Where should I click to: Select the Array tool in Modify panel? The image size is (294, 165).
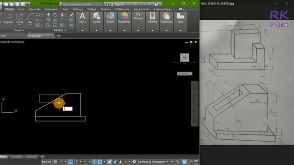[62, 25]
